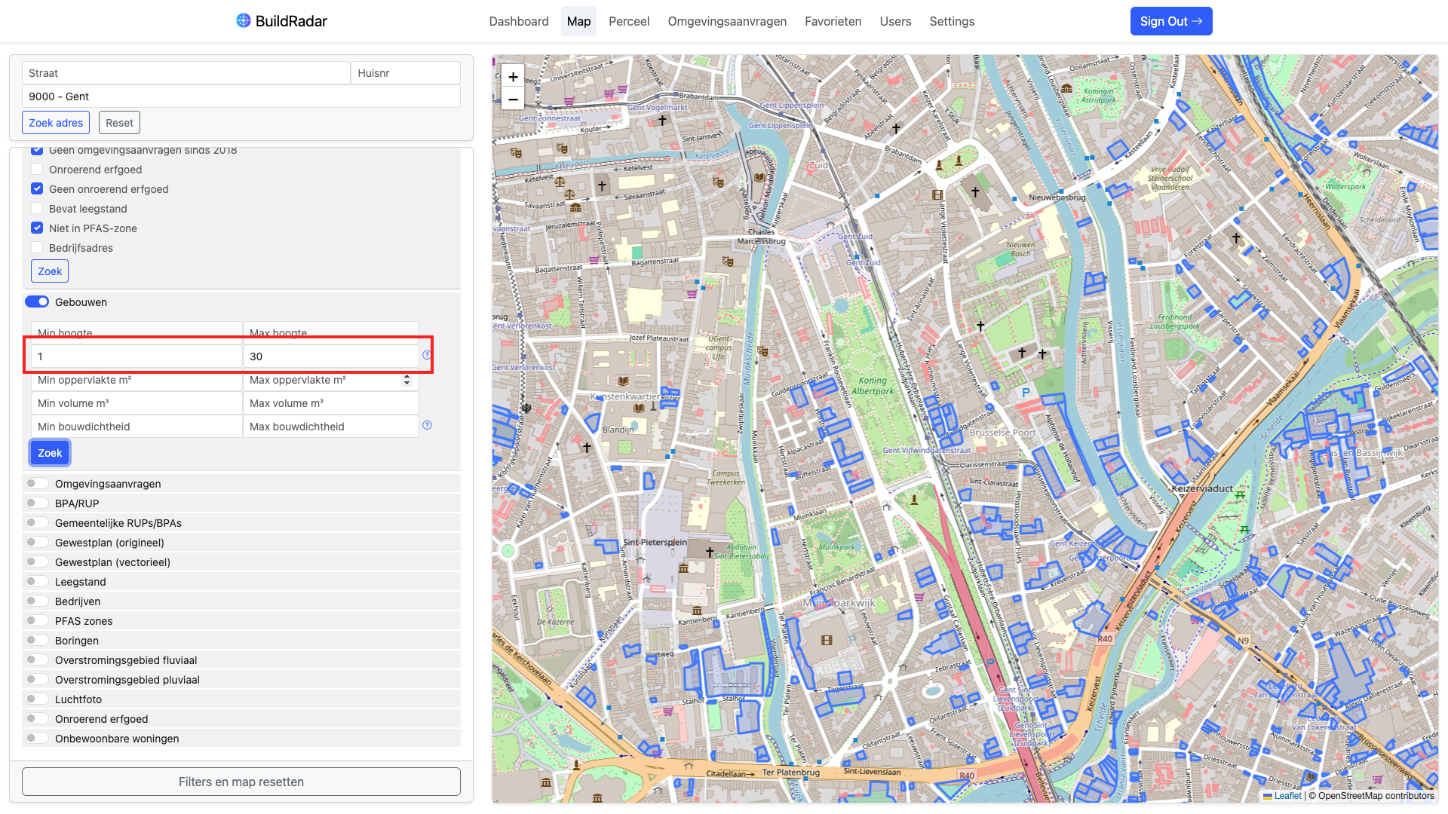Disable the Gebouwen layer toggle

(37, 302)
